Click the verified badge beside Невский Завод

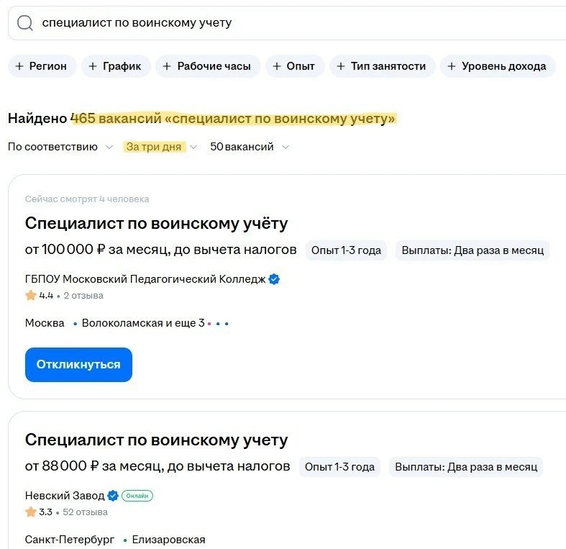113,496
